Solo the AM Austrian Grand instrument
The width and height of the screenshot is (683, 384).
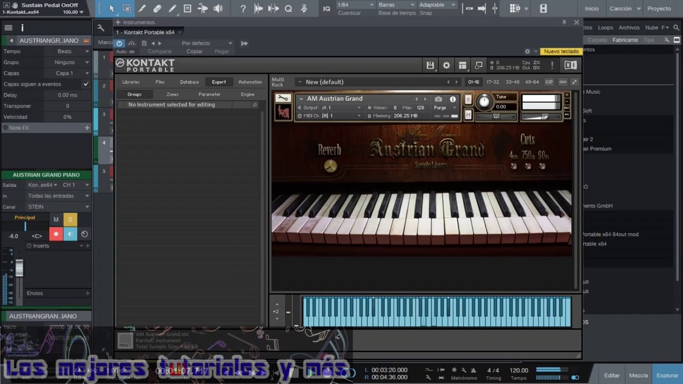(x=468, y=100)
